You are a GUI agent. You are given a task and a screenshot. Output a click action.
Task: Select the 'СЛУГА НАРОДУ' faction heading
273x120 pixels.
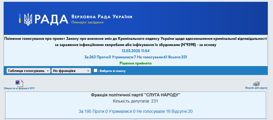[x=135, y=95]
